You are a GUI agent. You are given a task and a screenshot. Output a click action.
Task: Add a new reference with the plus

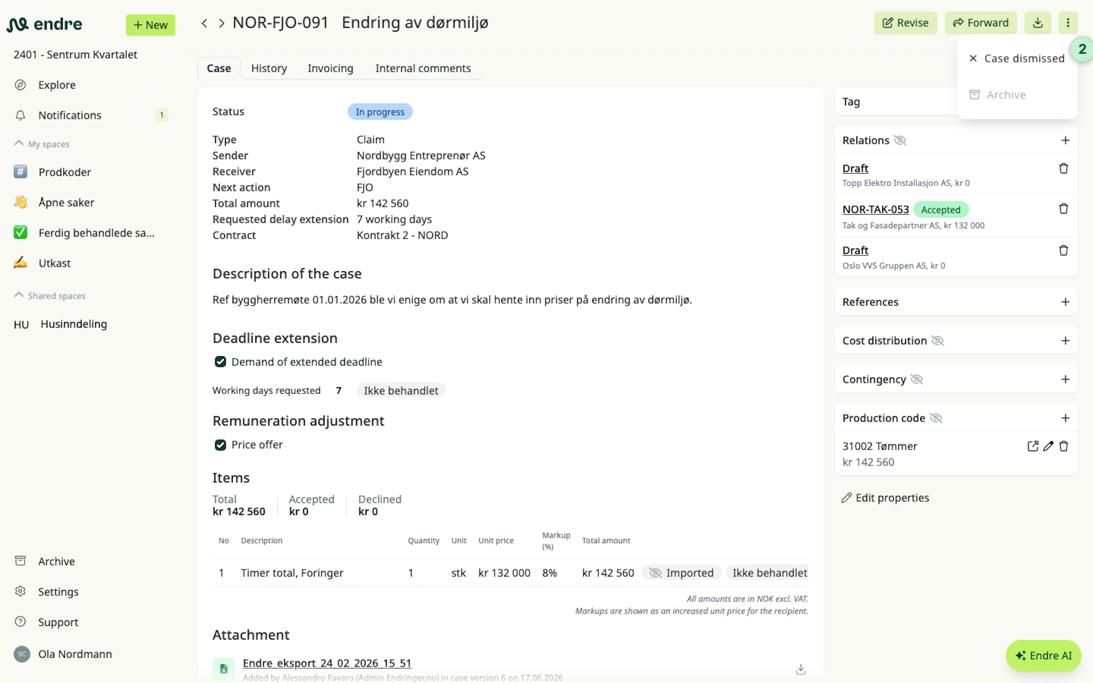pyautogui.click(x=1065, y=302)
